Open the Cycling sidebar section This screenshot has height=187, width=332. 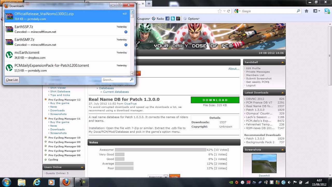tap(53, 160)
